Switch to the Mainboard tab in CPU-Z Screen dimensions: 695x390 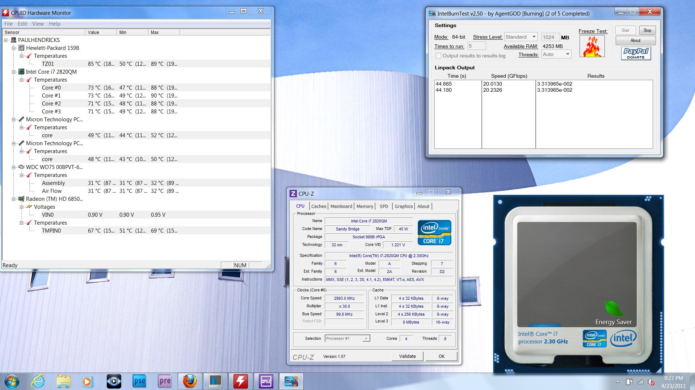[x=341, y=206]
